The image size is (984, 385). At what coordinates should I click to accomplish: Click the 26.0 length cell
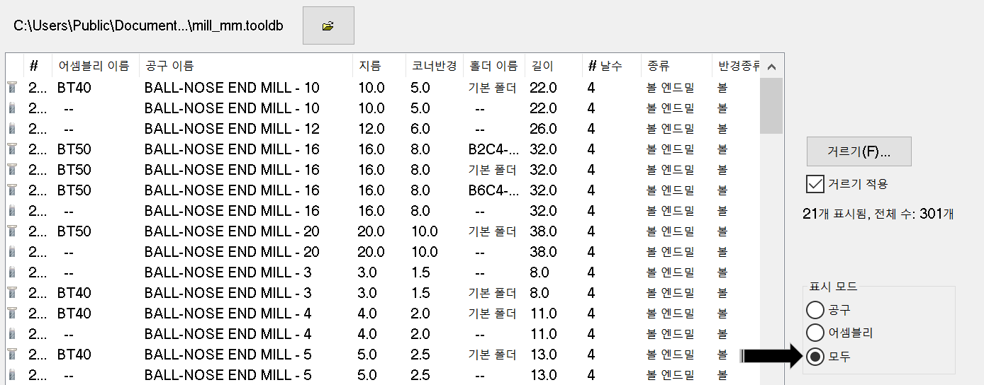tap(543, 129)
